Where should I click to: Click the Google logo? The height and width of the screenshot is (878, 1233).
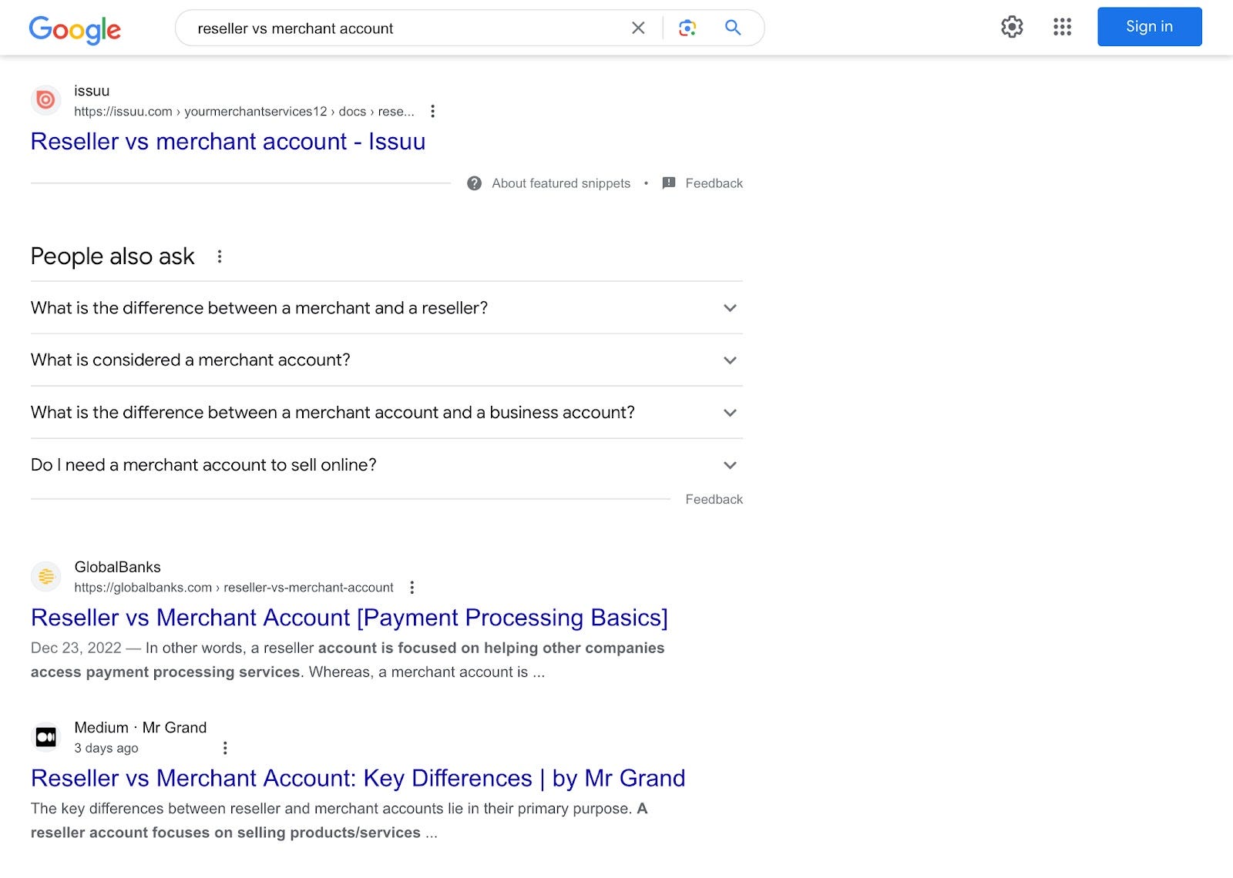coord(75,29)
